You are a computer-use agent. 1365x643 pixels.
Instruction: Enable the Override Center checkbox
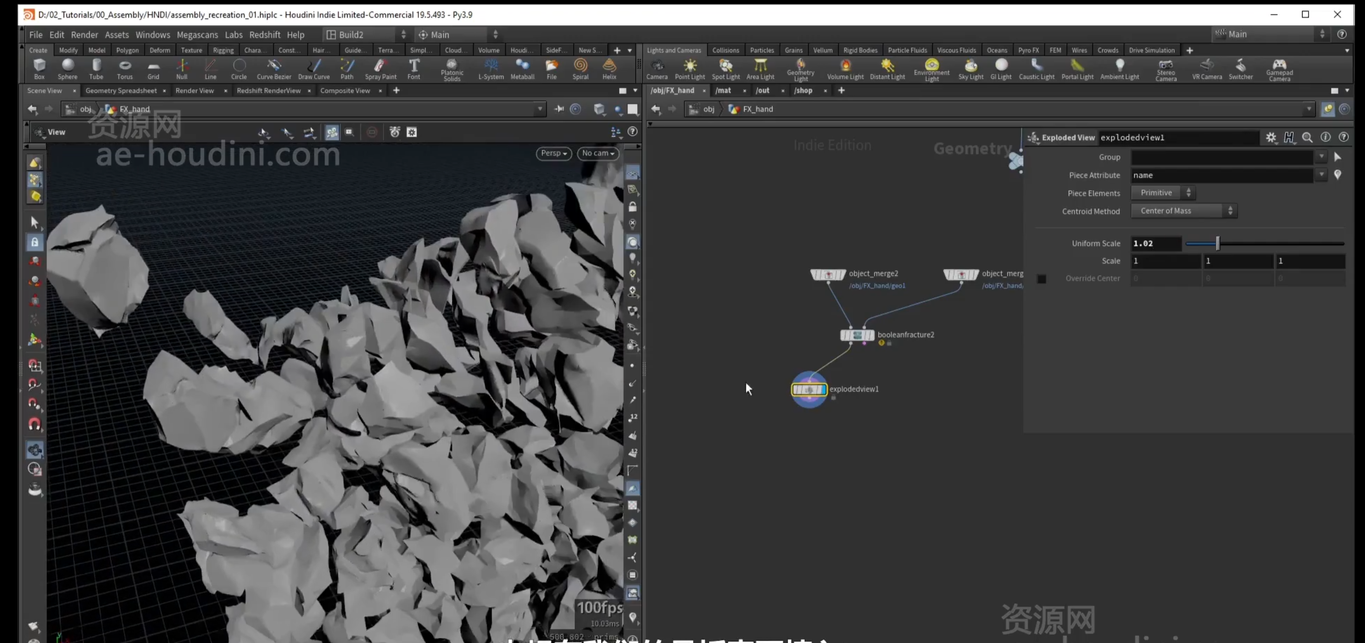1041,279
